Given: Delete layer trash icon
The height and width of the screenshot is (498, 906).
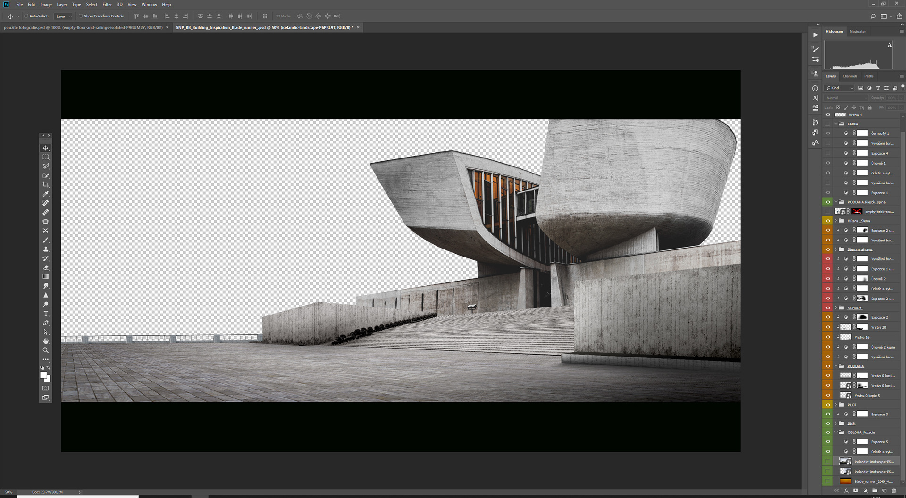Looking at the screenshot, I should (893, 490).
